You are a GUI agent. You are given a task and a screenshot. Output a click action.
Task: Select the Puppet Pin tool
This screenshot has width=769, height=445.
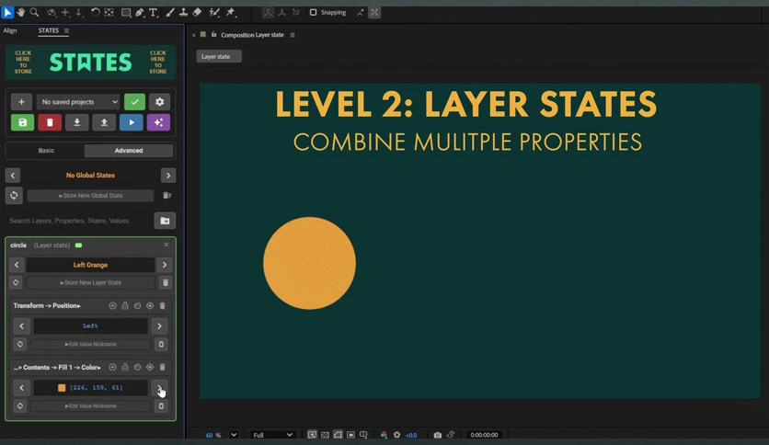(231, 12)
